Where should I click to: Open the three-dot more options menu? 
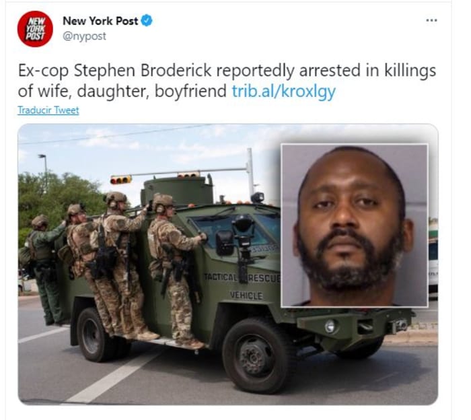click(432, 20)
